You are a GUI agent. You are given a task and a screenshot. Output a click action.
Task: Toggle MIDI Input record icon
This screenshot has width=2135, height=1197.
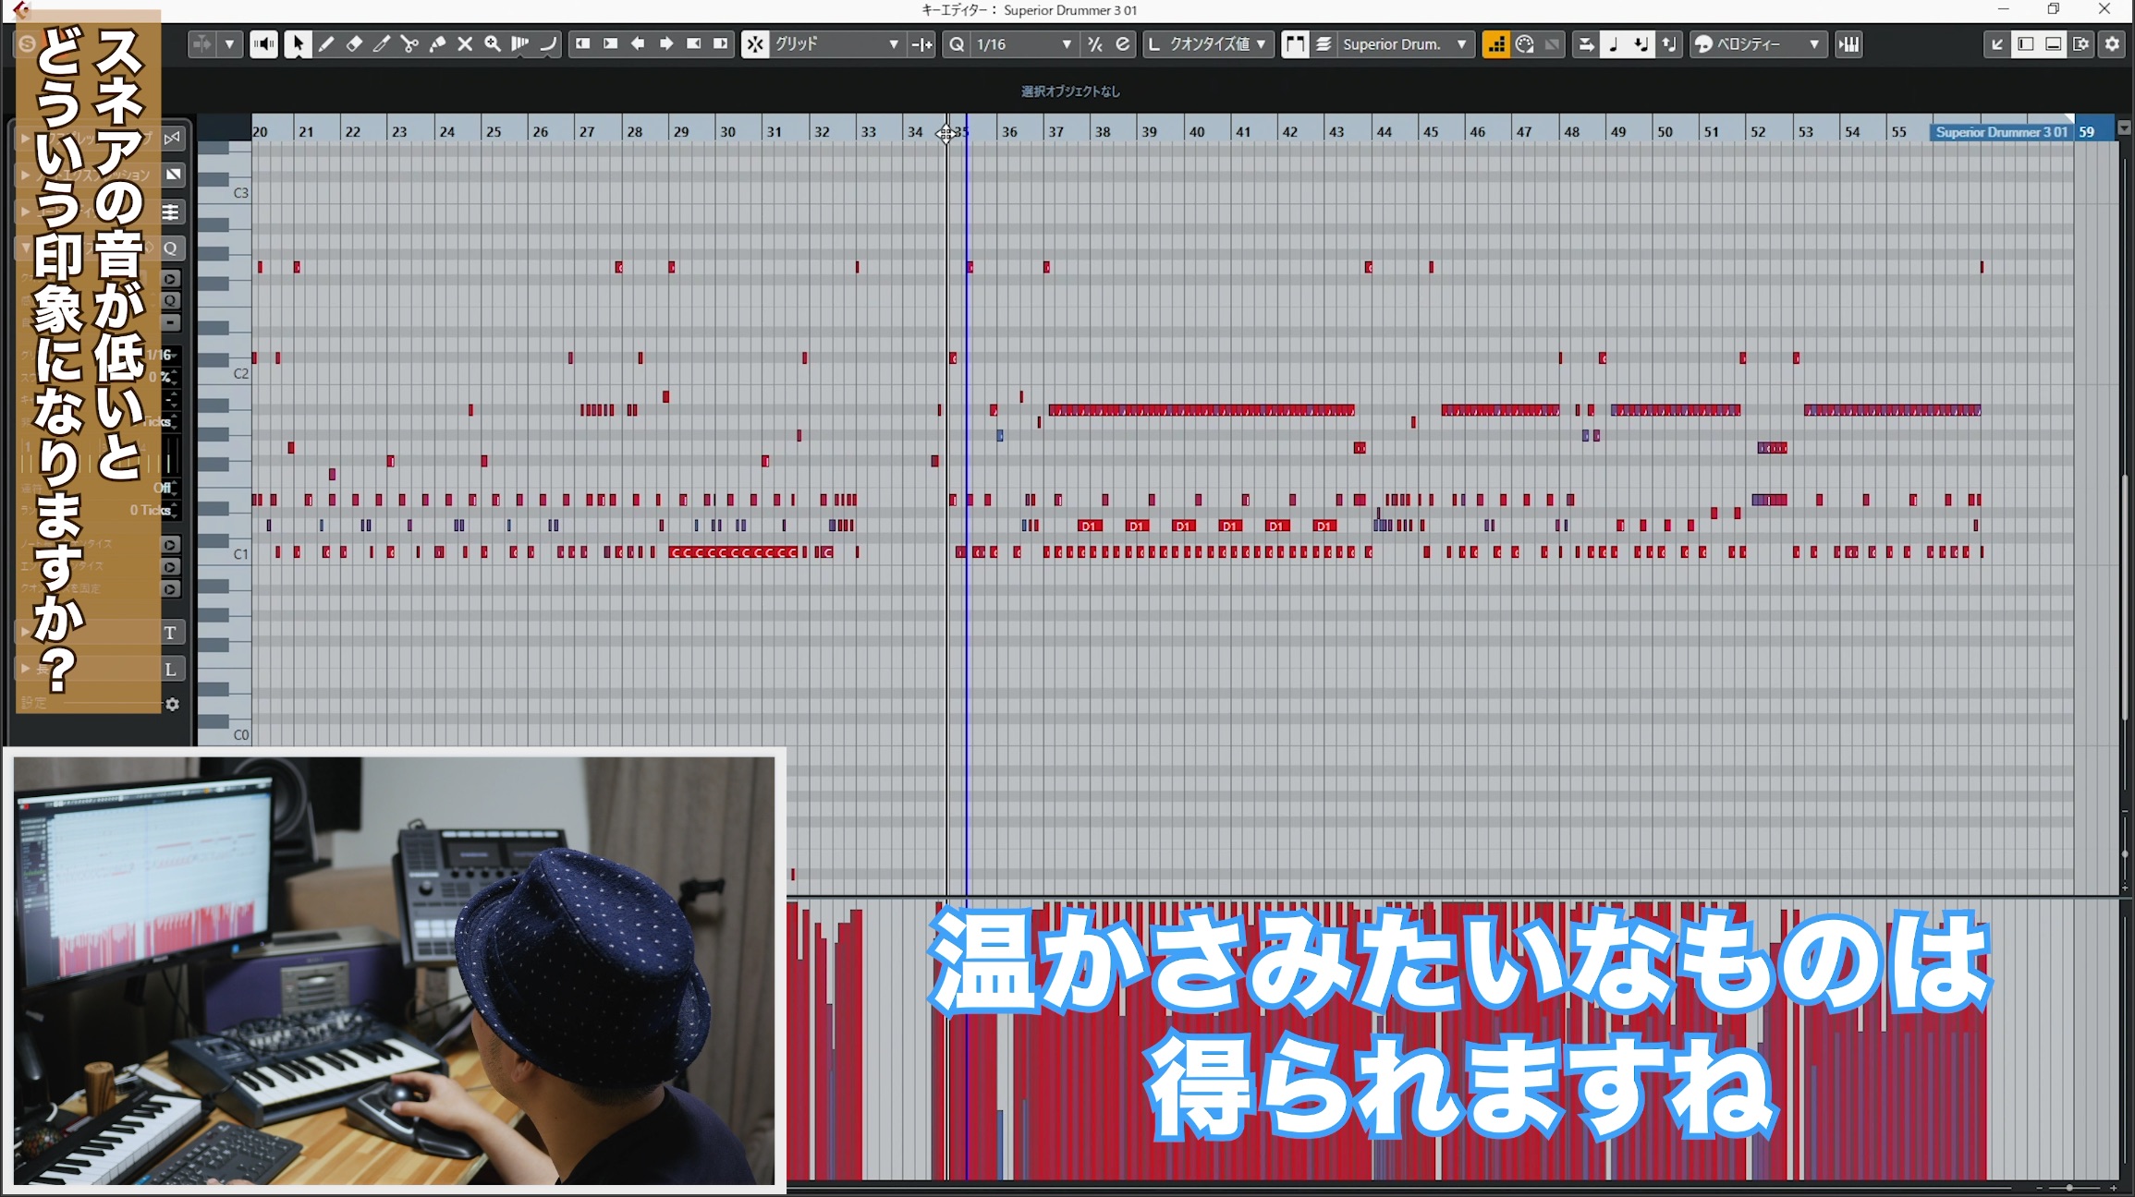tap(1525, 44)
